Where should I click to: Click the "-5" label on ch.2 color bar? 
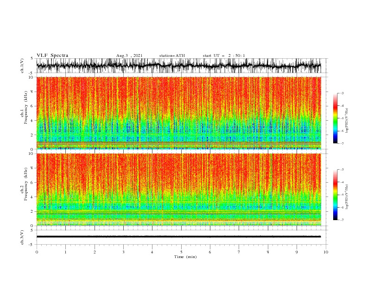point(342,195)
